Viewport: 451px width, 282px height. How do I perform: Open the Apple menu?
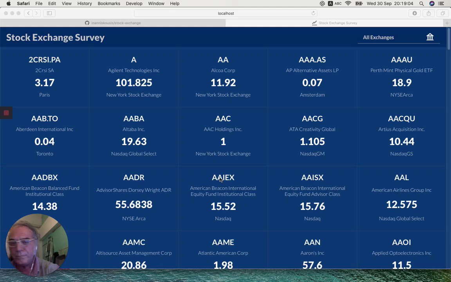pos(8,4)
